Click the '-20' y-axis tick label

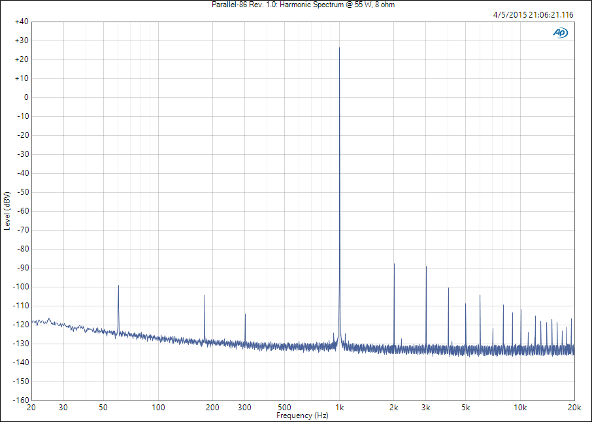coord(23,135)
